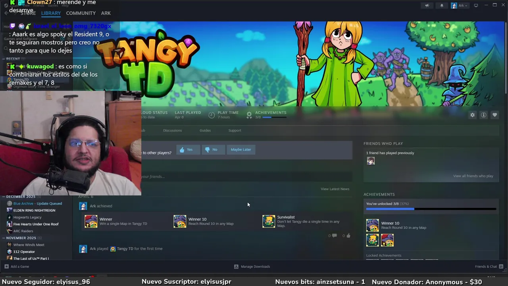Click the thumbs down No icon
The width and height of the screenshot is (508, 286).
click(207, 150)
